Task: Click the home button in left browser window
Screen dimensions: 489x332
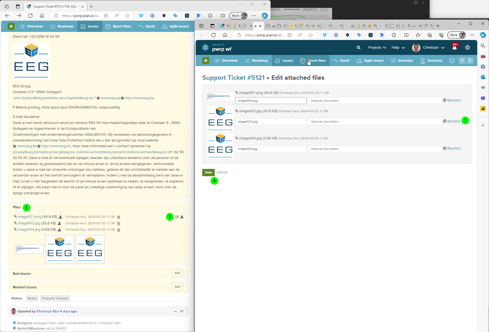Action: coord(42,16)
